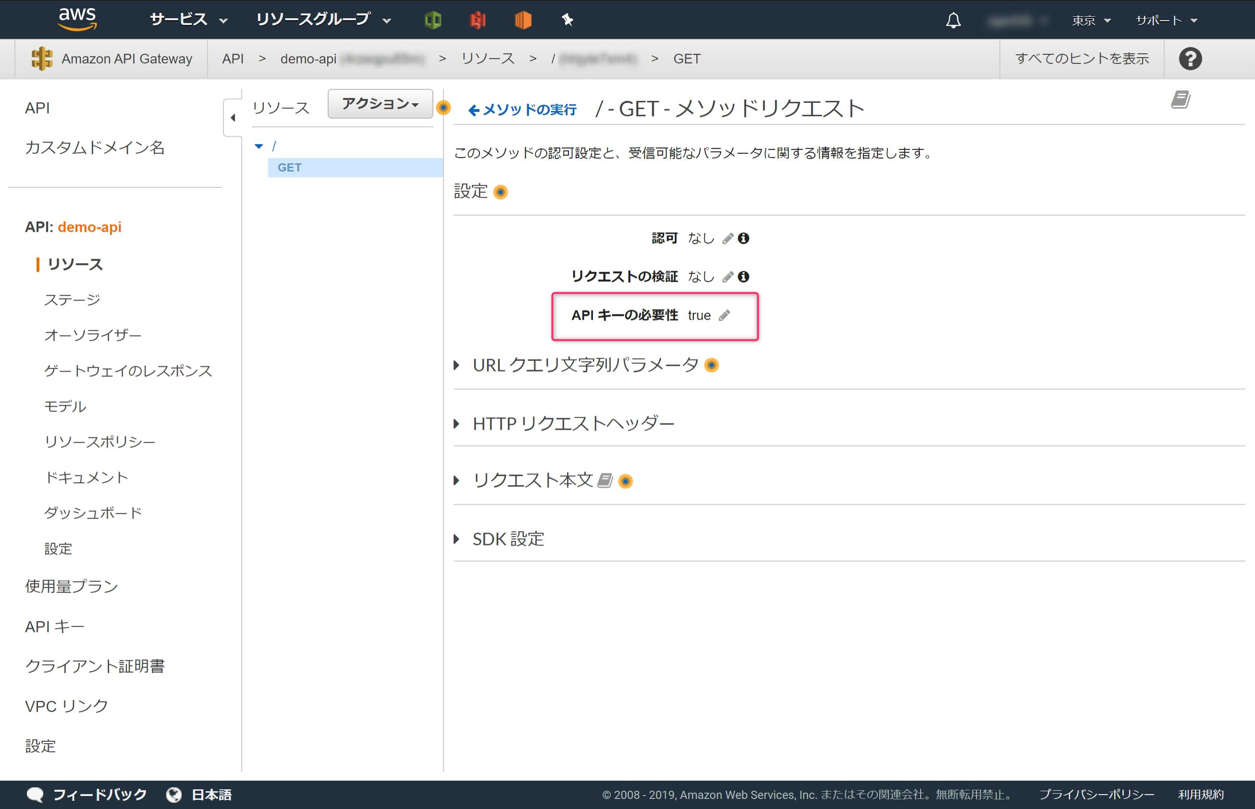This screenshot has height=809, width=1255.
Task: Expand HTTP リクエストヘッダー section
Action: (572, 423)
